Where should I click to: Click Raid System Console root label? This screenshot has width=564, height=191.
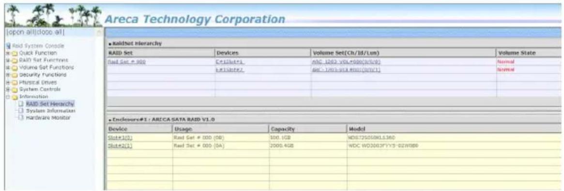(x=38, y=46)
